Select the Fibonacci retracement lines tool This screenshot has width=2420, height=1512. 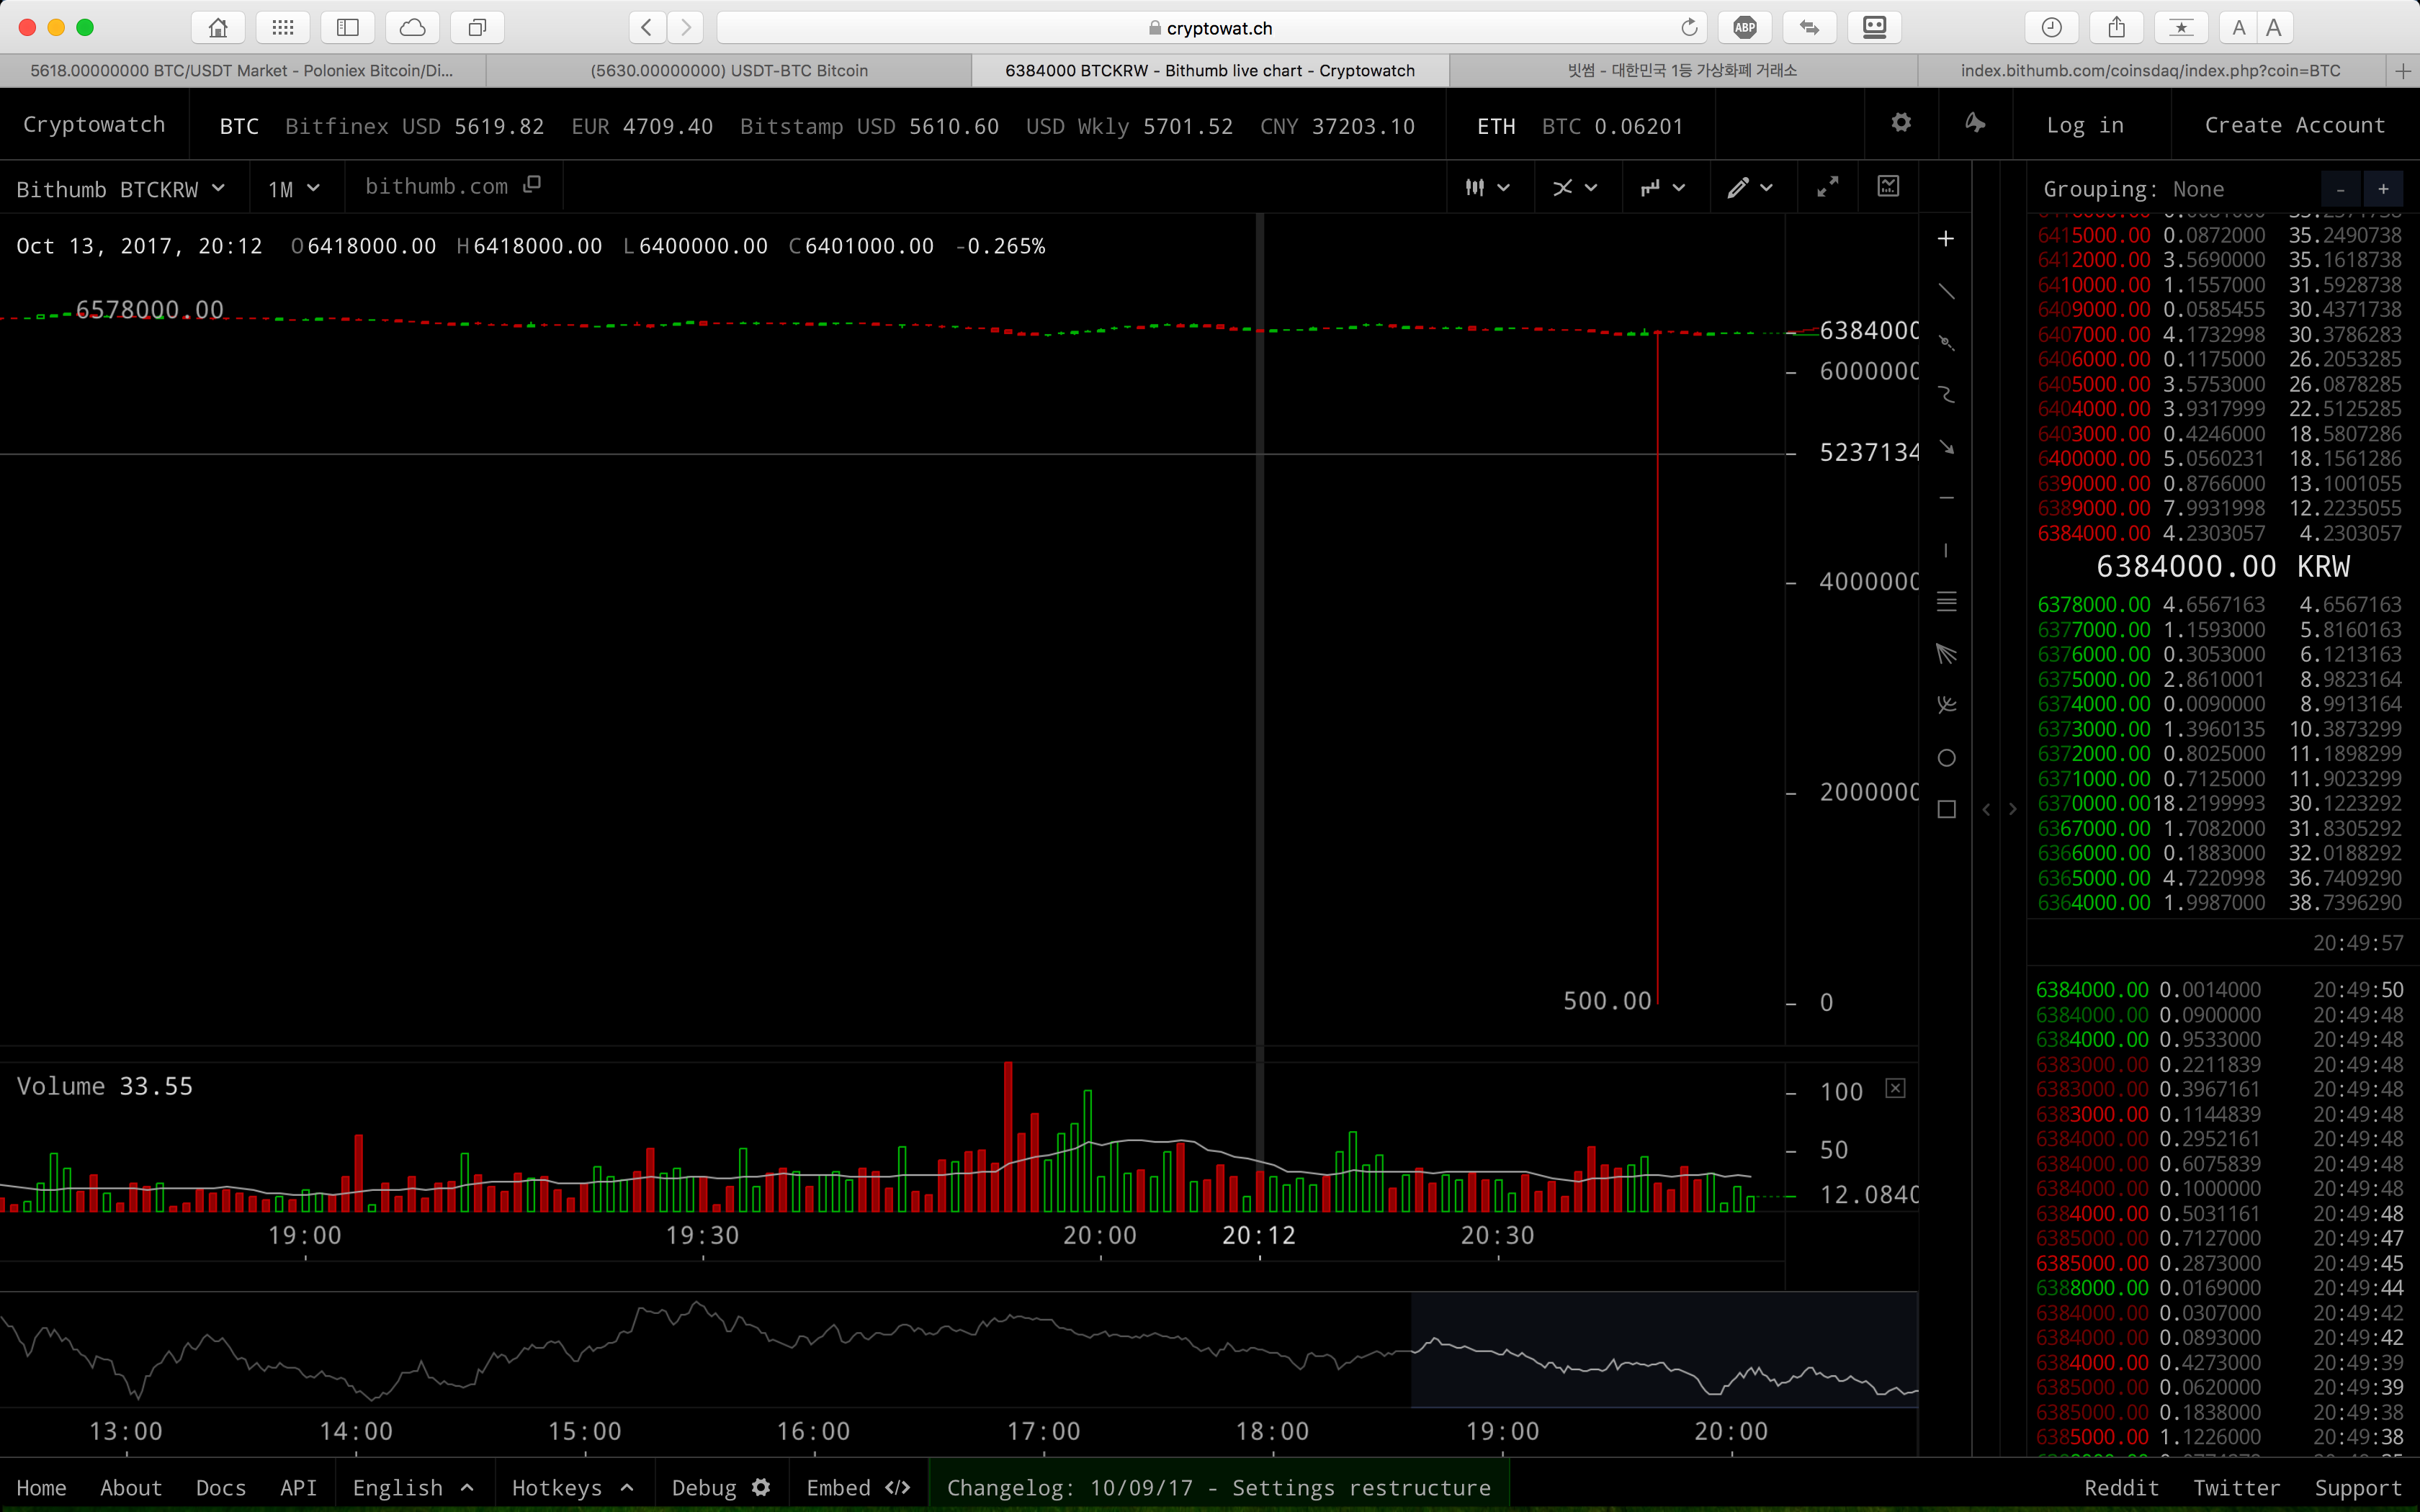point(1946,602)
